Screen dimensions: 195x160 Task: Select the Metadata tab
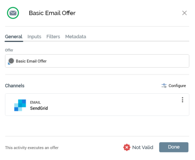pos(76,37)
